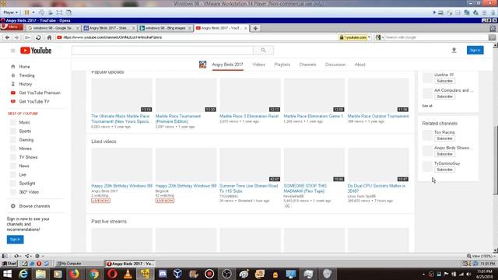The width and height of the screenshot is (498, 280).
Task: Select Get YouTube TV
Action: pos(35,102)
